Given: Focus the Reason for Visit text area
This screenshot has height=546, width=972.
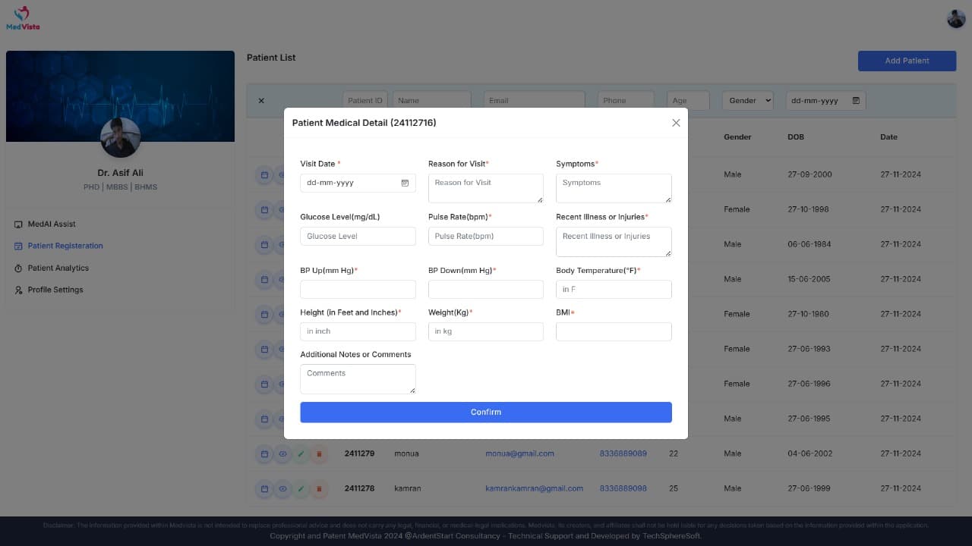Looking at the screenshot, I should point(486,188).
